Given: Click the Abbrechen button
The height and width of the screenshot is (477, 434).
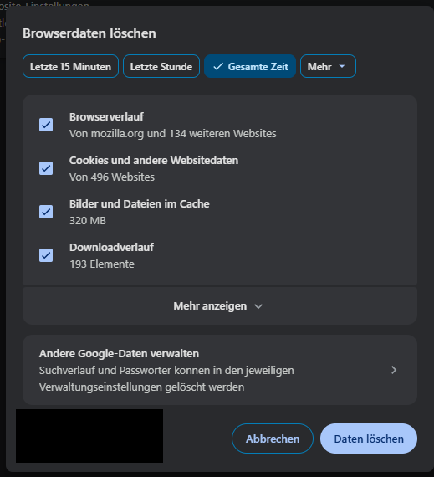Looking at the screenshot, I should 273,439.
